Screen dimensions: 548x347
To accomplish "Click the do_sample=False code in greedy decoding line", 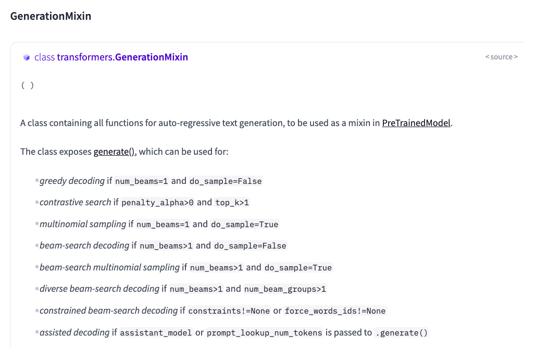I will point(226,181).
